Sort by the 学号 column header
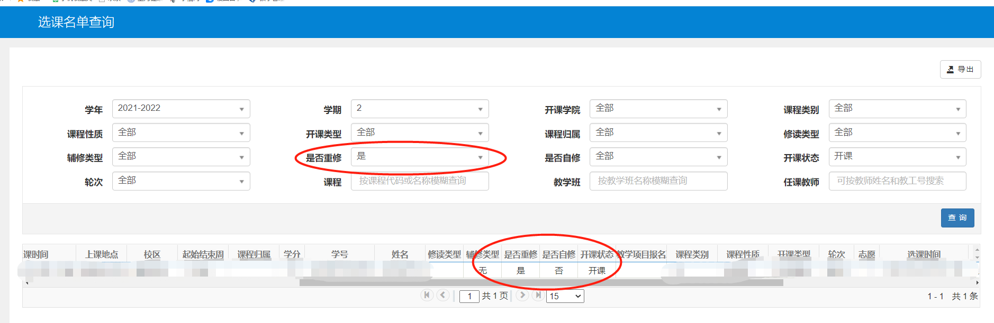The height and width of the screenshot is (323, 994). [339, 254]
